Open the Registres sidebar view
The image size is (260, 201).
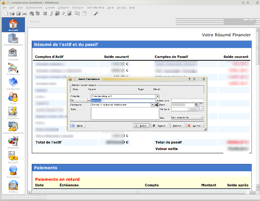(13, 113)
